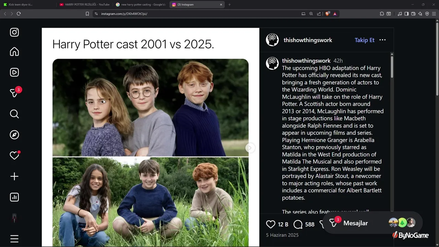Click the 2001 cast photo
This screenshot has height=247, width=439.
(150, 107)
